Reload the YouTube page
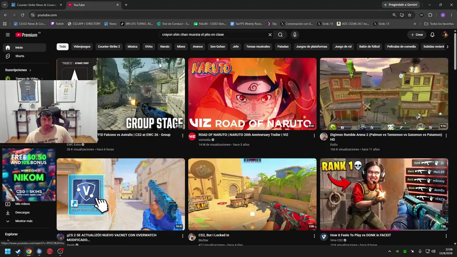 22,15
